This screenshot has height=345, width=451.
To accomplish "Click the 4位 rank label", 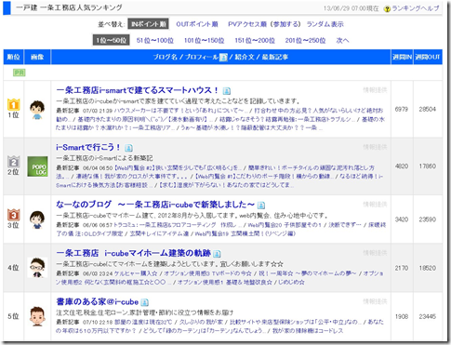I will (13, 268).
